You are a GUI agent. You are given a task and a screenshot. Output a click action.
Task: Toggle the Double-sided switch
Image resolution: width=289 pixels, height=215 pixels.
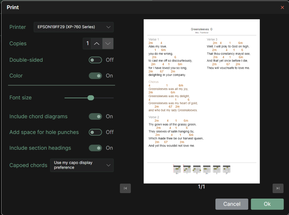(95, 60)
